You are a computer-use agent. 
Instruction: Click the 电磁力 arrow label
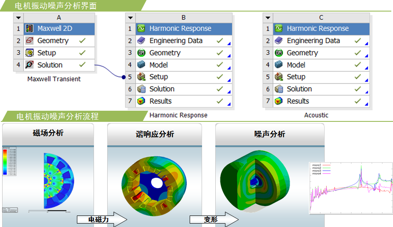click(x=98, y=220)
